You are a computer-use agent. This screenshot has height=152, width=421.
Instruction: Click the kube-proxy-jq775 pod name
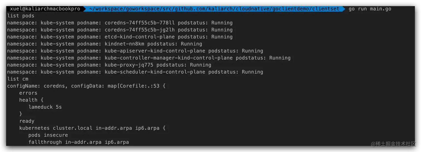pos(129,65)
